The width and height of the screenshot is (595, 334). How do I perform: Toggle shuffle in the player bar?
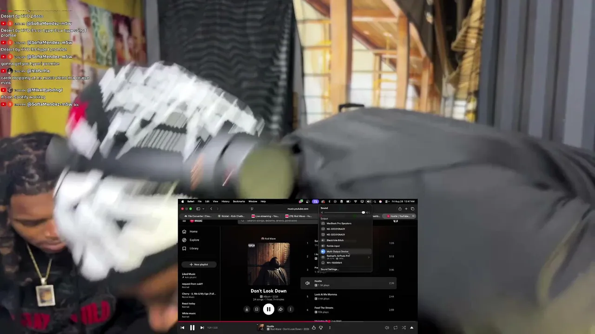tap(403, 328)
